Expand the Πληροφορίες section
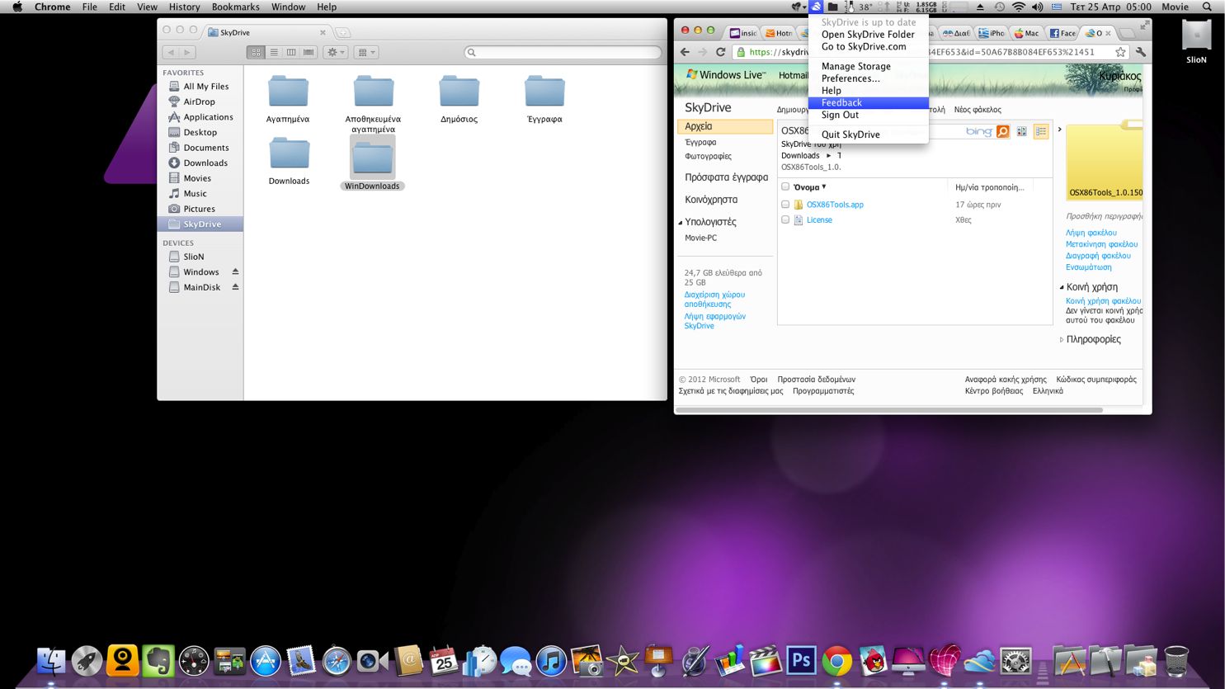This screenshot has height=689, width=1225. pyautogui.click(x=1062, y=339)
